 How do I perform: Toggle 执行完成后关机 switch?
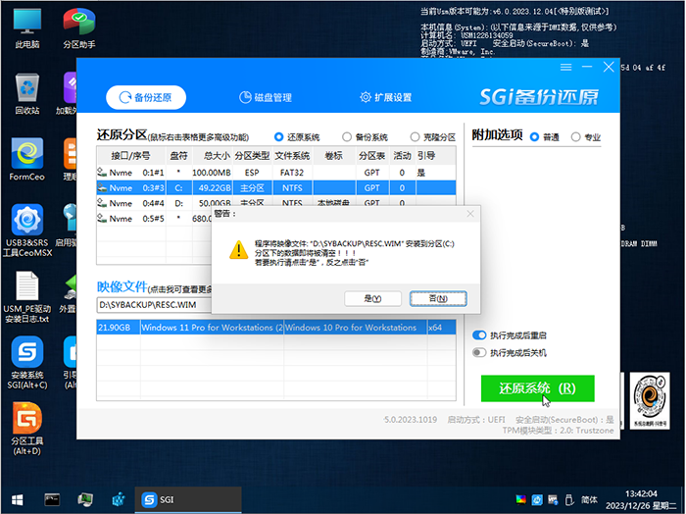pos(479,352)
